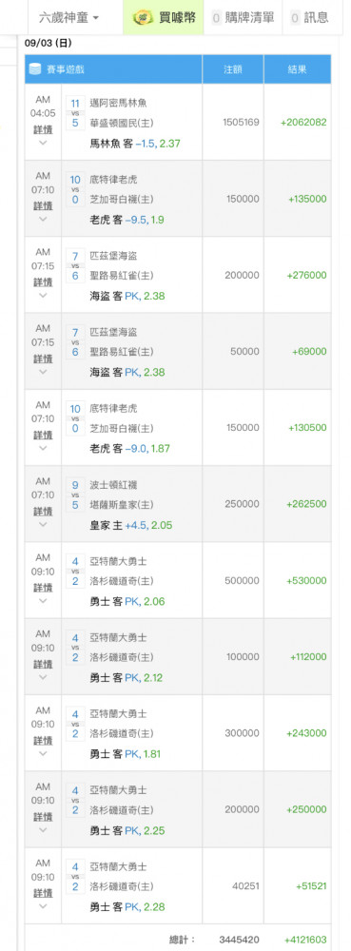Expand 詳情 for the 04:05 Marlins game
The width and height of the screenshot is (351, 951).
pyautogui.click(x=43, y=129)
